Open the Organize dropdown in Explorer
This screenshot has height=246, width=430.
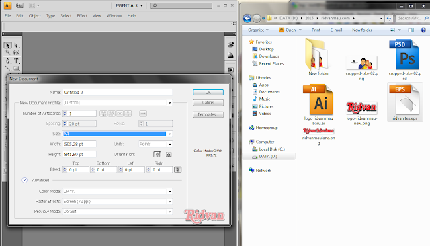tap(258, 30)
